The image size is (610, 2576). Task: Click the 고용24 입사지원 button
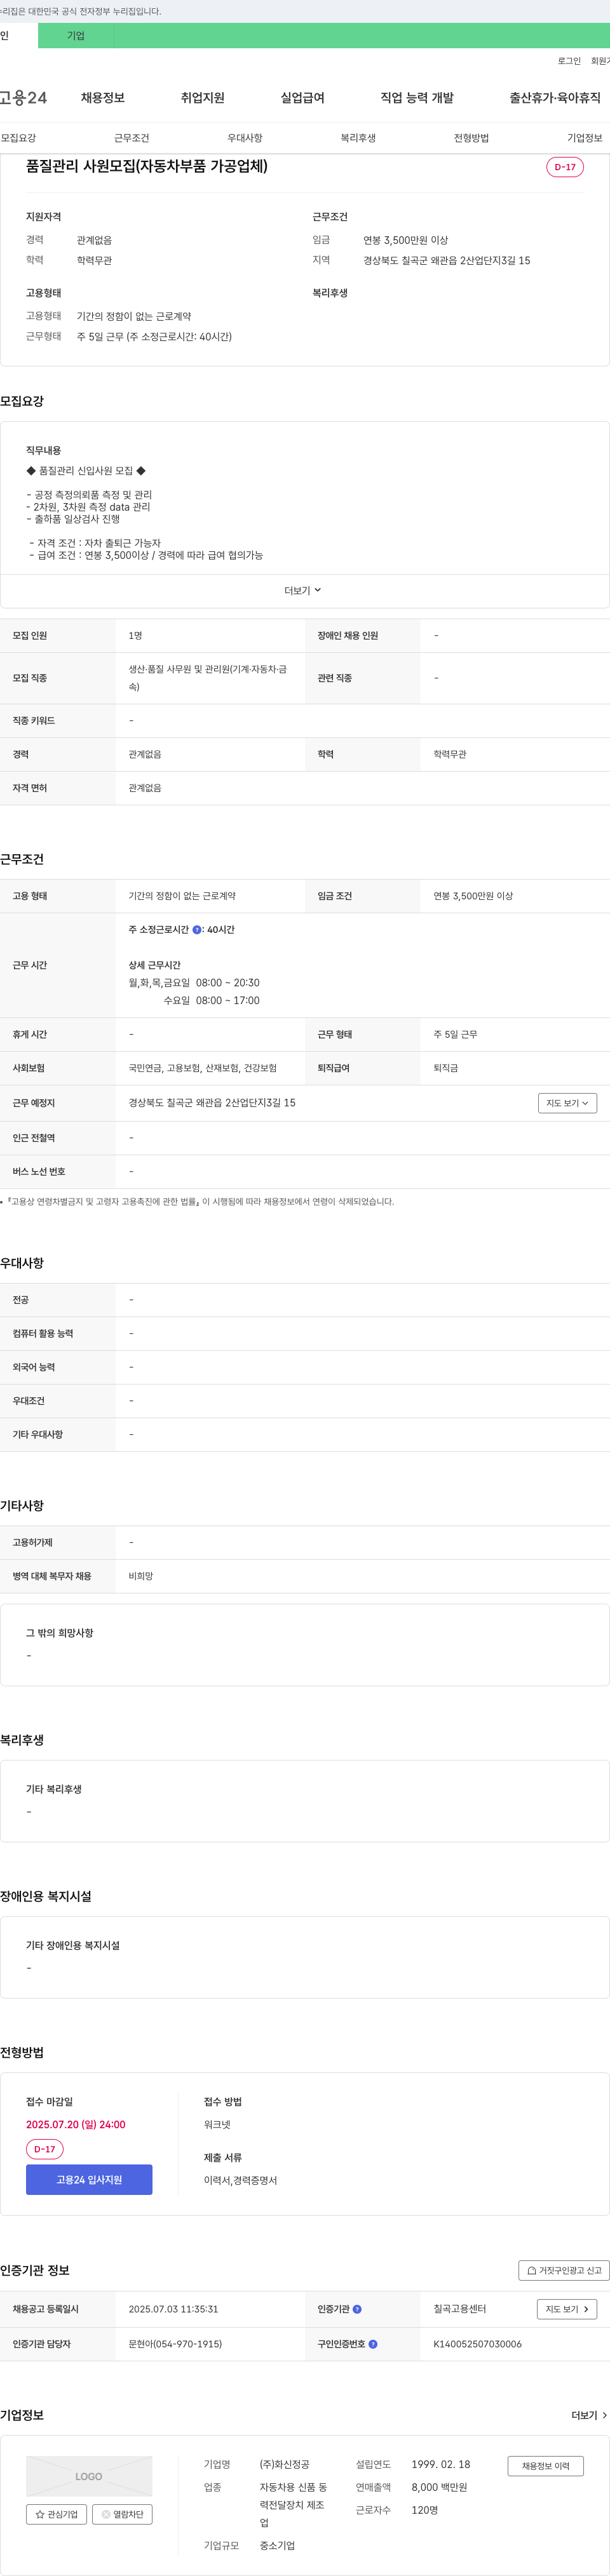(x=89, y=2179)
